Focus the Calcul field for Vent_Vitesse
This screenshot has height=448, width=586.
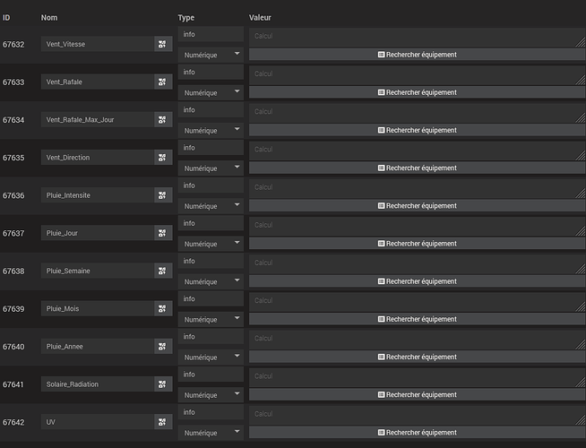click(x=417, y=38)
